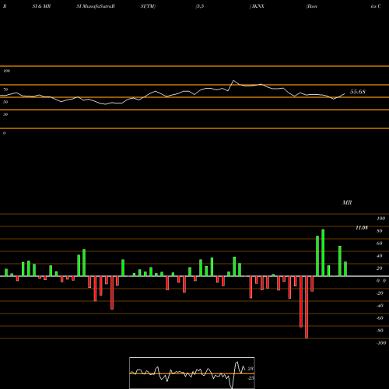The width and height of the screenshot is (389, 389).
Task: Select the 50 label on RSI axis
Action: [x=5, y=102]
